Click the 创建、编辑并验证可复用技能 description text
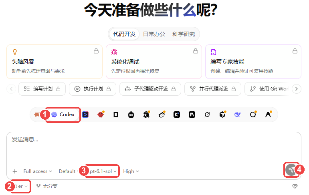Screen dimensions: 309x195 (x=242, y=71)
